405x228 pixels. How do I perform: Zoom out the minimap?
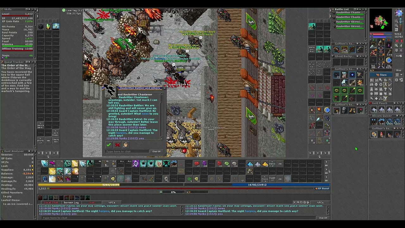[x=396, y=21]
